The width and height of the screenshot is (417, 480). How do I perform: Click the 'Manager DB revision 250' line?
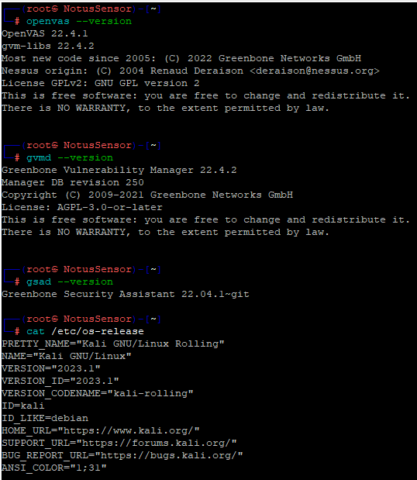click(x=73, y=183)
